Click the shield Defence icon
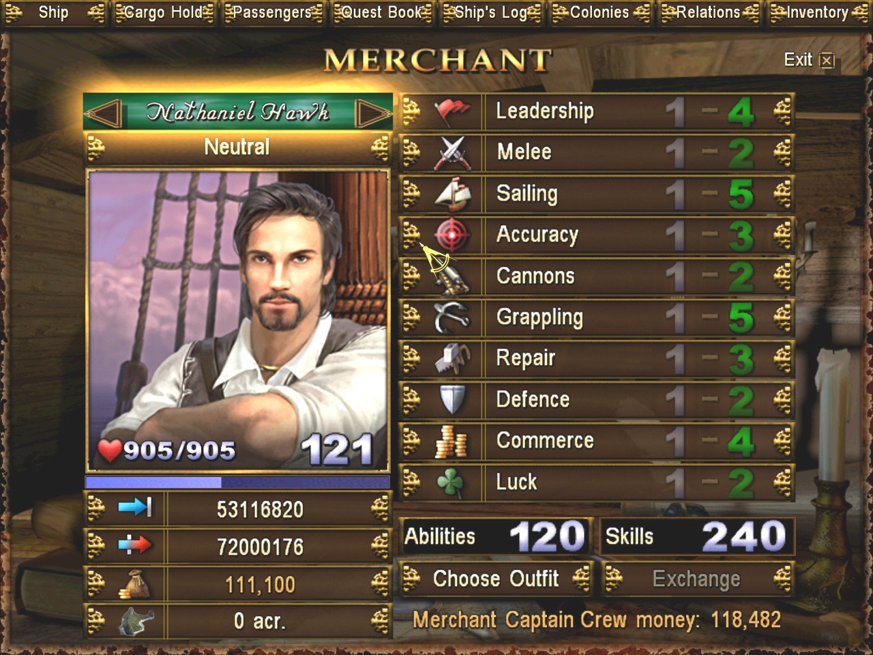The height and width of the screenshot is (655, 873). click(452, 400)
